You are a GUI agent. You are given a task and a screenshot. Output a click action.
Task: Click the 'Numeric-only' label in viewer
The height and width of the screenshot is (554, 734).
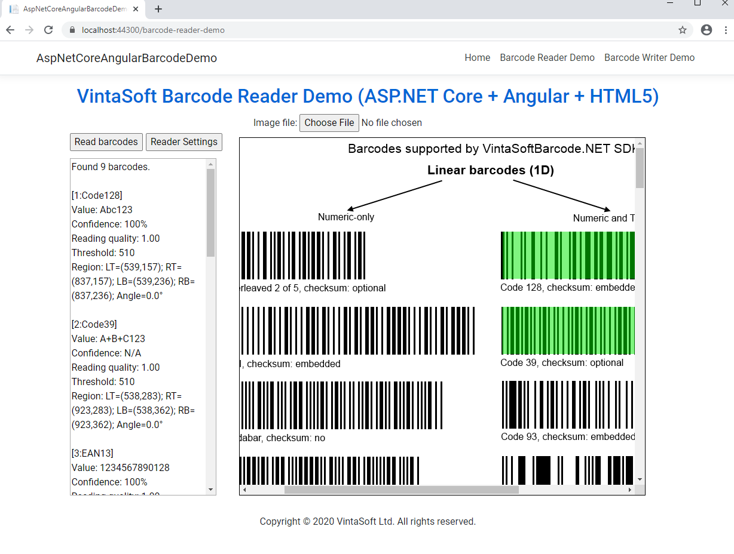click(x=346, y=217)
